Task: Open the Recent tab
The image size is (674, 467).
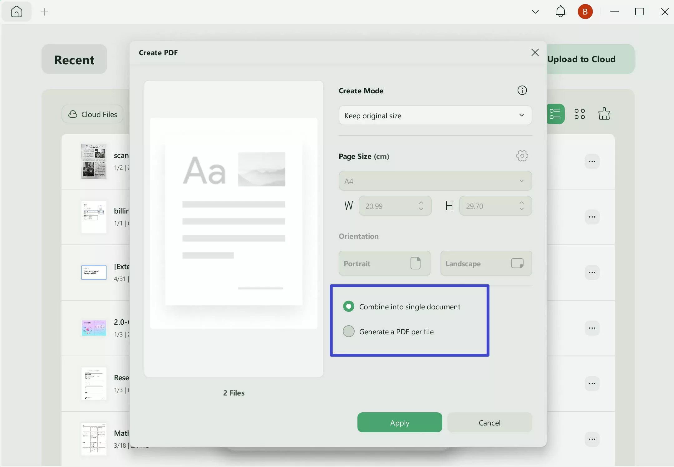Action: (74, 59)
